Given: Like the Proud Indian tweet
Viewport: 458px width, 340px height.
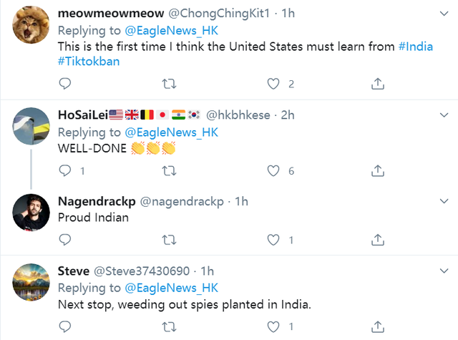Looking at the screenshot, I should point(273,240).
